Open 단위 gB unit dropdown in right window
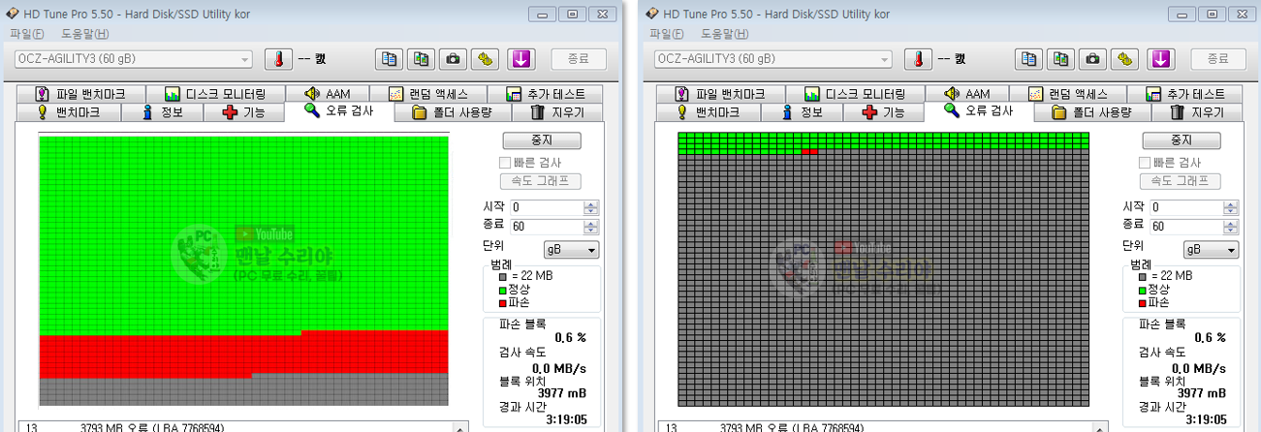 click(x=1210, y=249)
